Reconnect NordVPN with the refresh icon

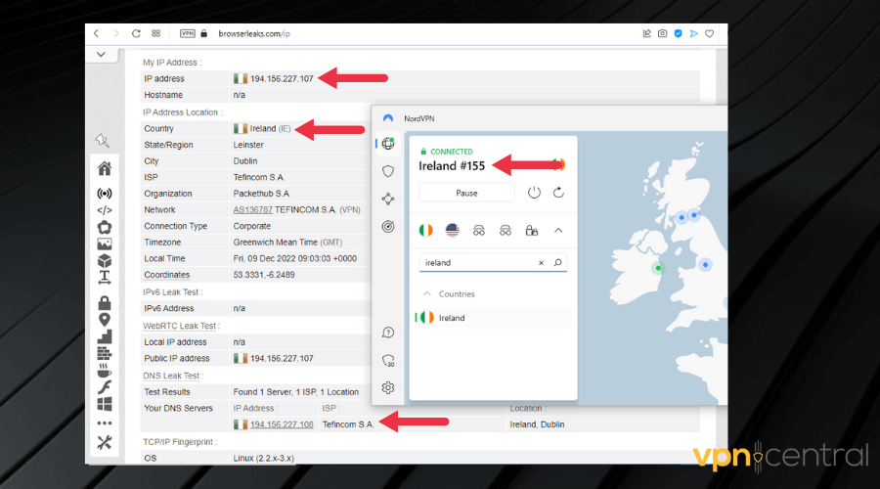(x=558, y=193)
